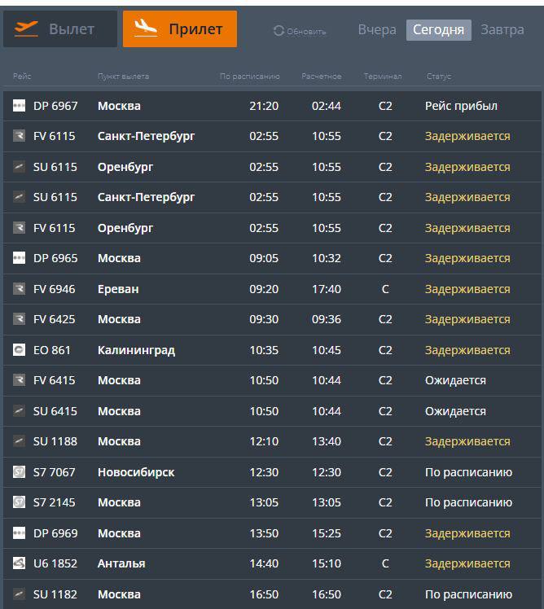Click the airline logo beside EO 861
The image size is (544, 609).
pyautogui.click(x=19, y=350)
